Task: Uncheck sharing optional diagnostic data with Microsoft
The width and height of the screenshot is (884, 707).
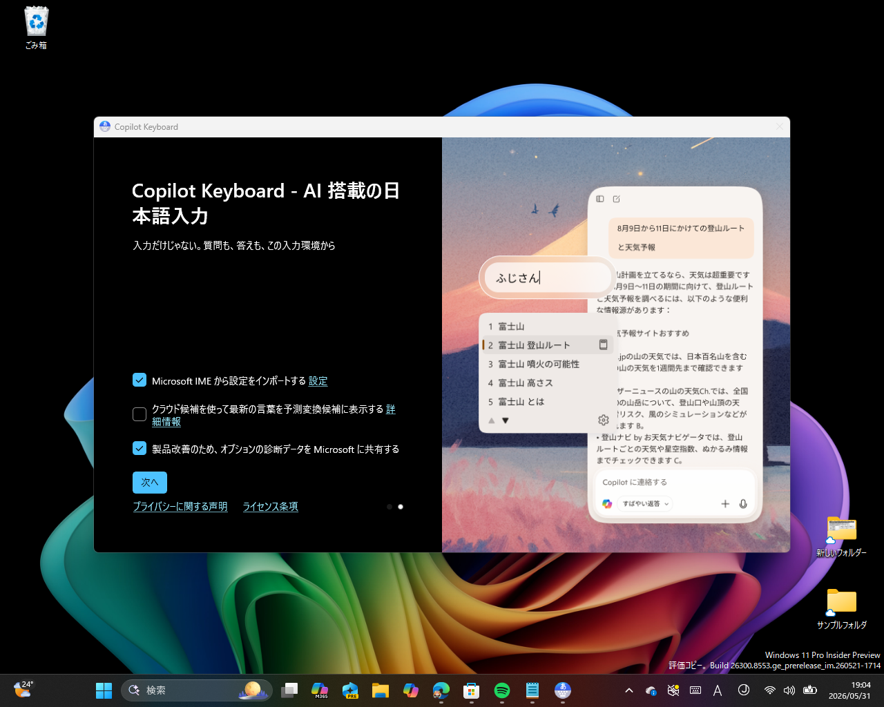Action: pos(140,449)
